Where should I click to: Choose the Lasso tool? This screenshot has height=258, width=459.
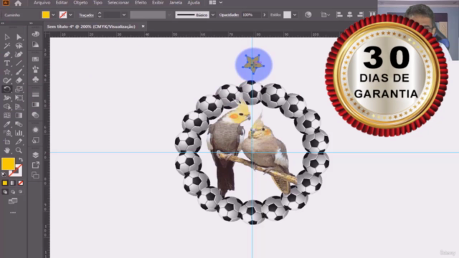[19, 46]
